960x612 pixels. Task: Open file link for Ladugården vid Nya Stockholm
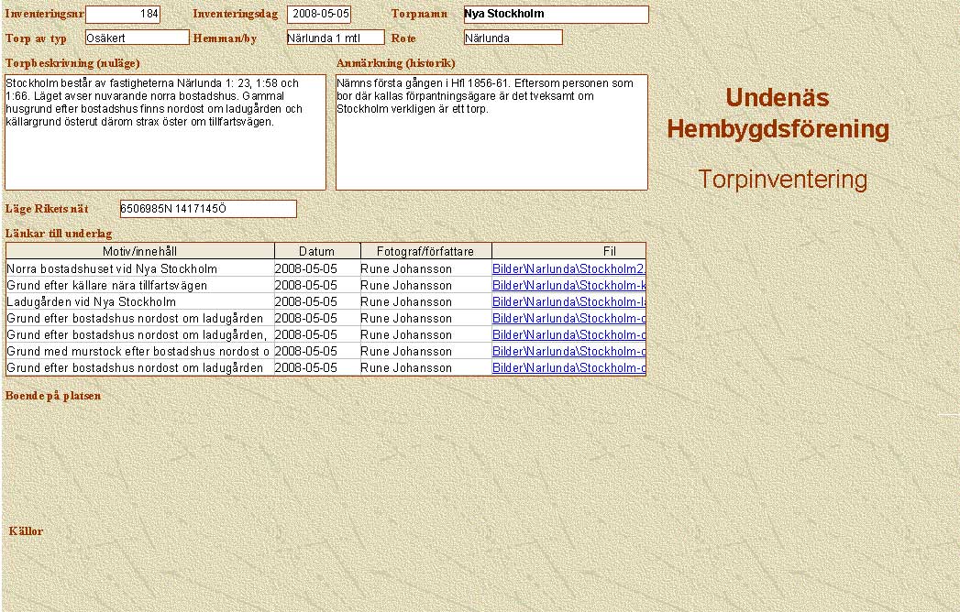pos(568,302)
